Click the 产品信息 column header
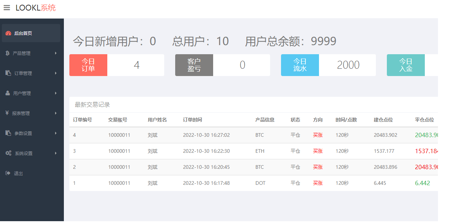 click(x=265, y=120)
